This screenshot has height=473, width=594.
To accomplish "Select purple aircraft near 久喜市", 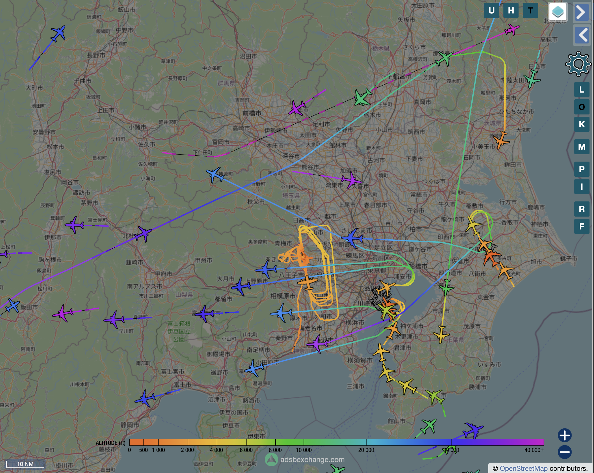I will pyautogui.click(x=351, y=180).
